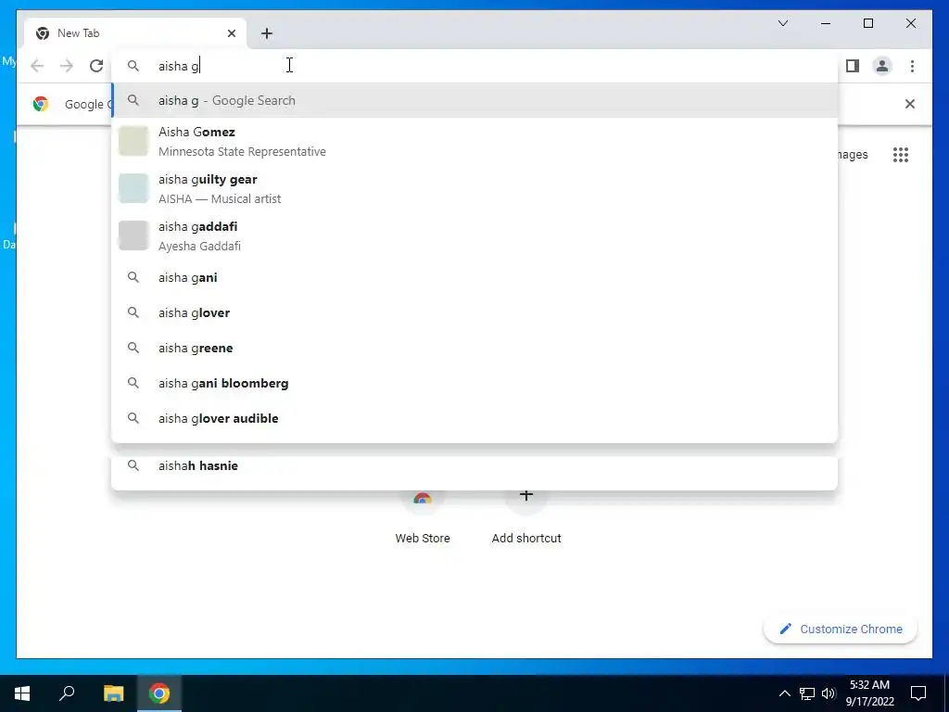Screen dimensions: 949x712
Task: Select the 'aishah hasnie' suggestion
Action: click(x=474, y=465)
